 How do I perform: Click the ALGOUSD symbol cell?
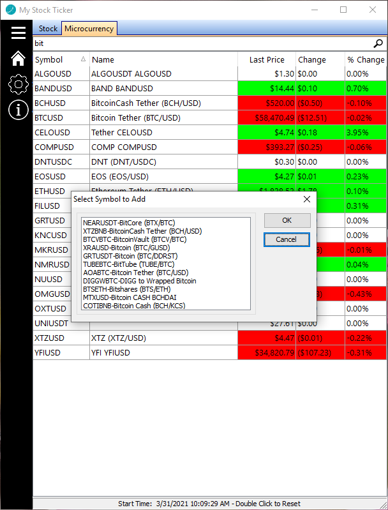[61, 74]
